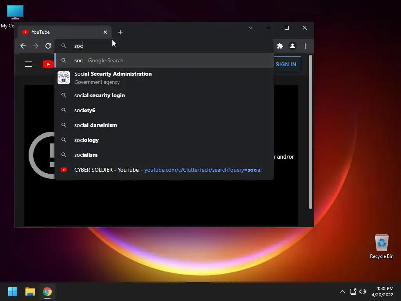
Task: Select the My Computer desktop icon
Action: (14, 16)
